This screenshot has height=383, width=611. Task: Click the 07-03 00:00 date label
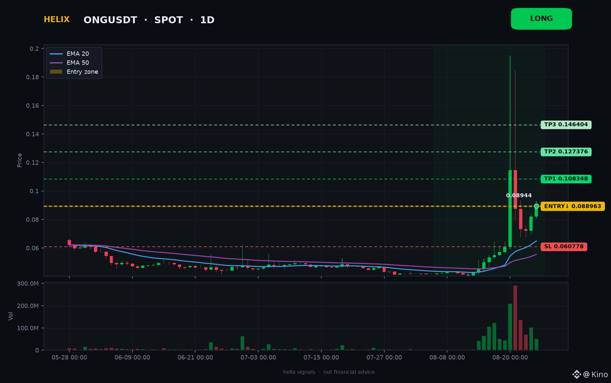click(258, 357)
